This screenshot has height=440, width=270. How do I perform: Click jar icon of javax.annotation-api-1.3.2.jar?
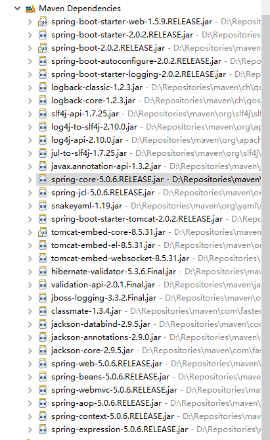(43, 166)
